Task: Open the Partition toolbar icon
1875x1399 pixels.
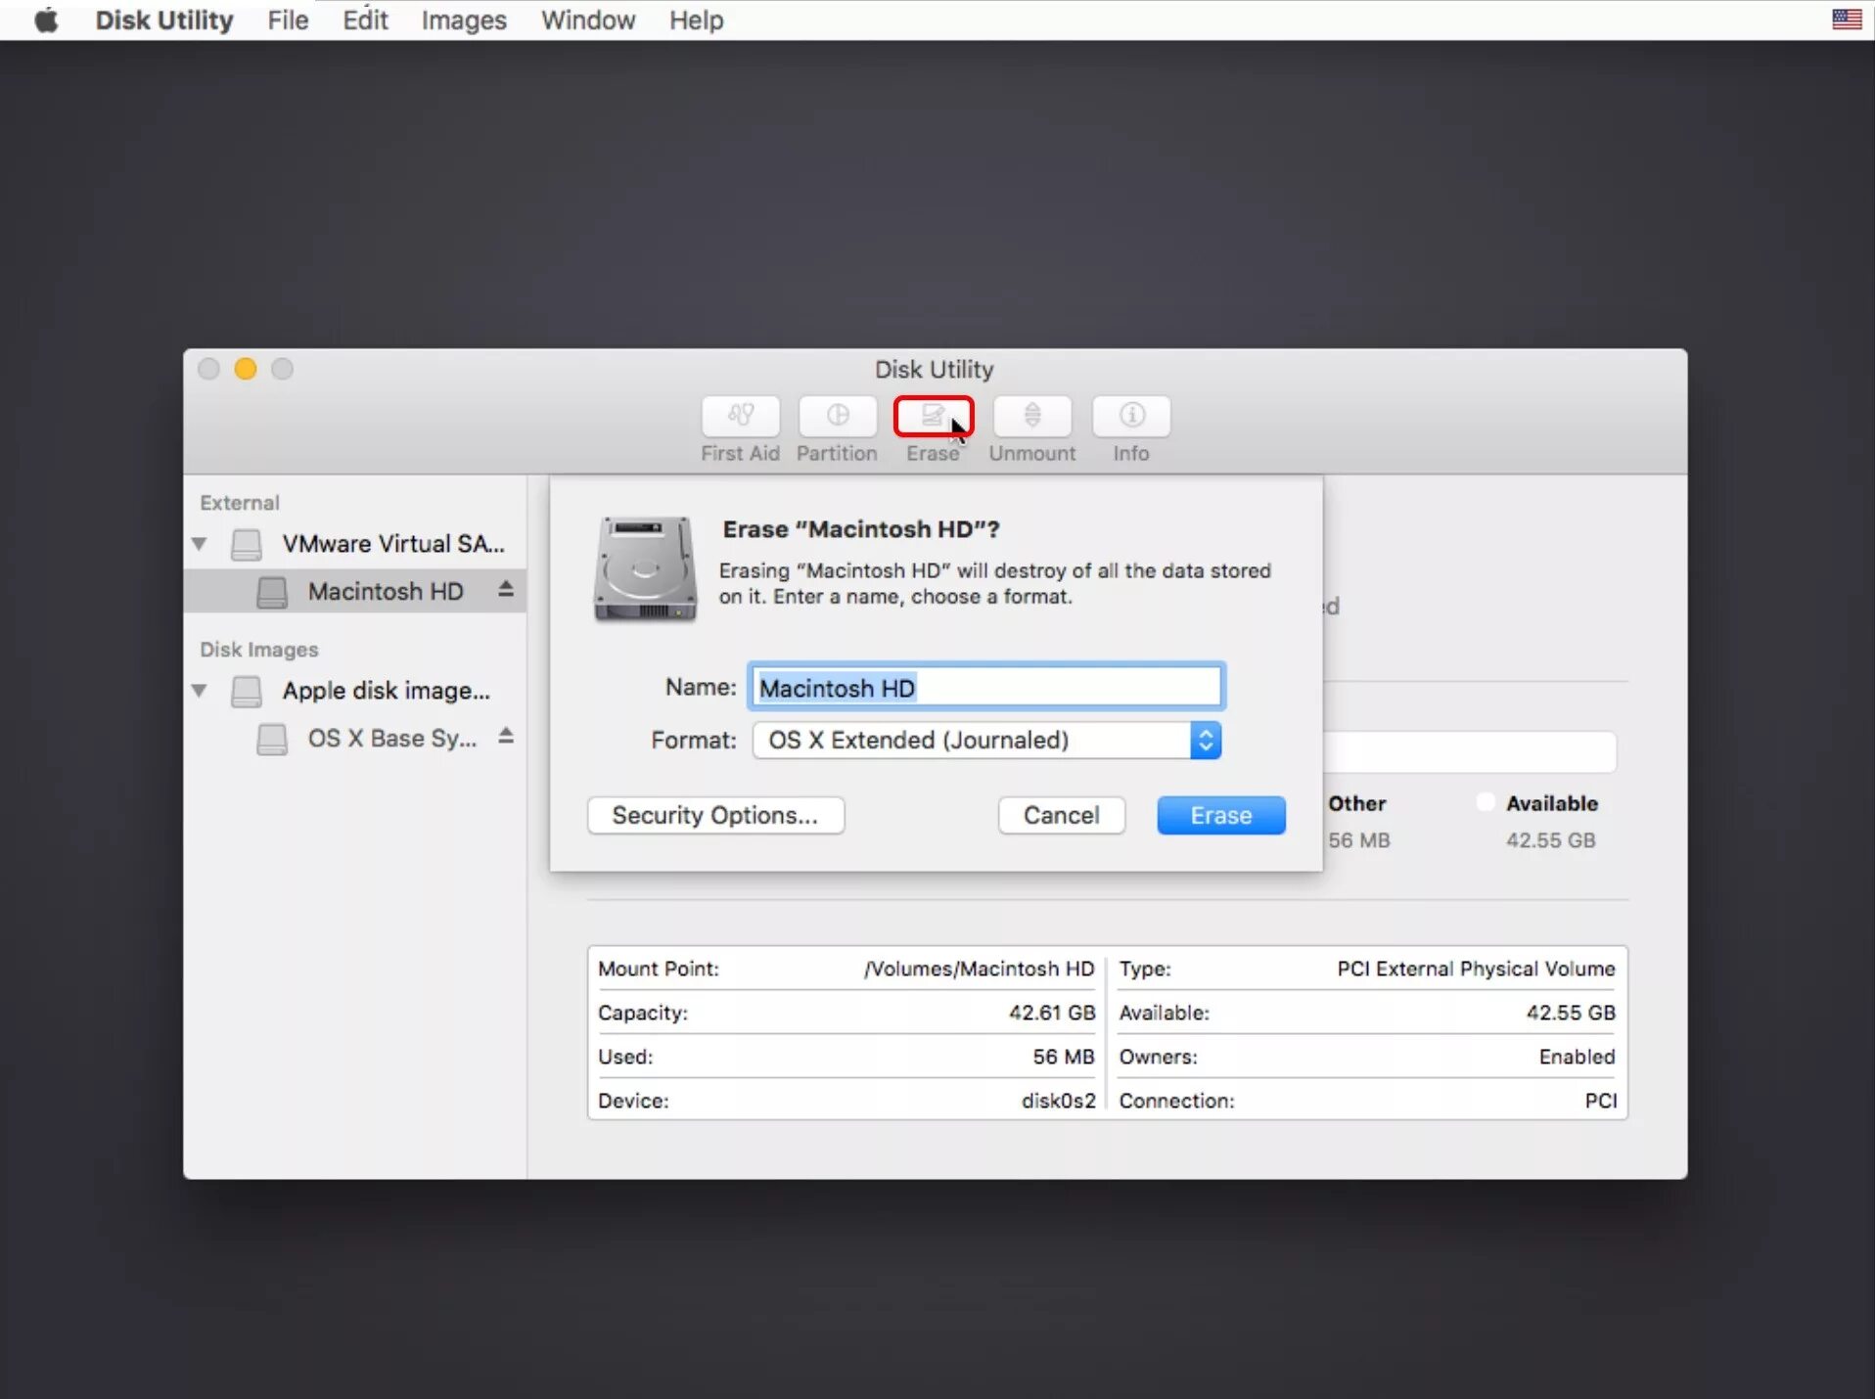Action: pyautogui.click(x=838, y=416)
